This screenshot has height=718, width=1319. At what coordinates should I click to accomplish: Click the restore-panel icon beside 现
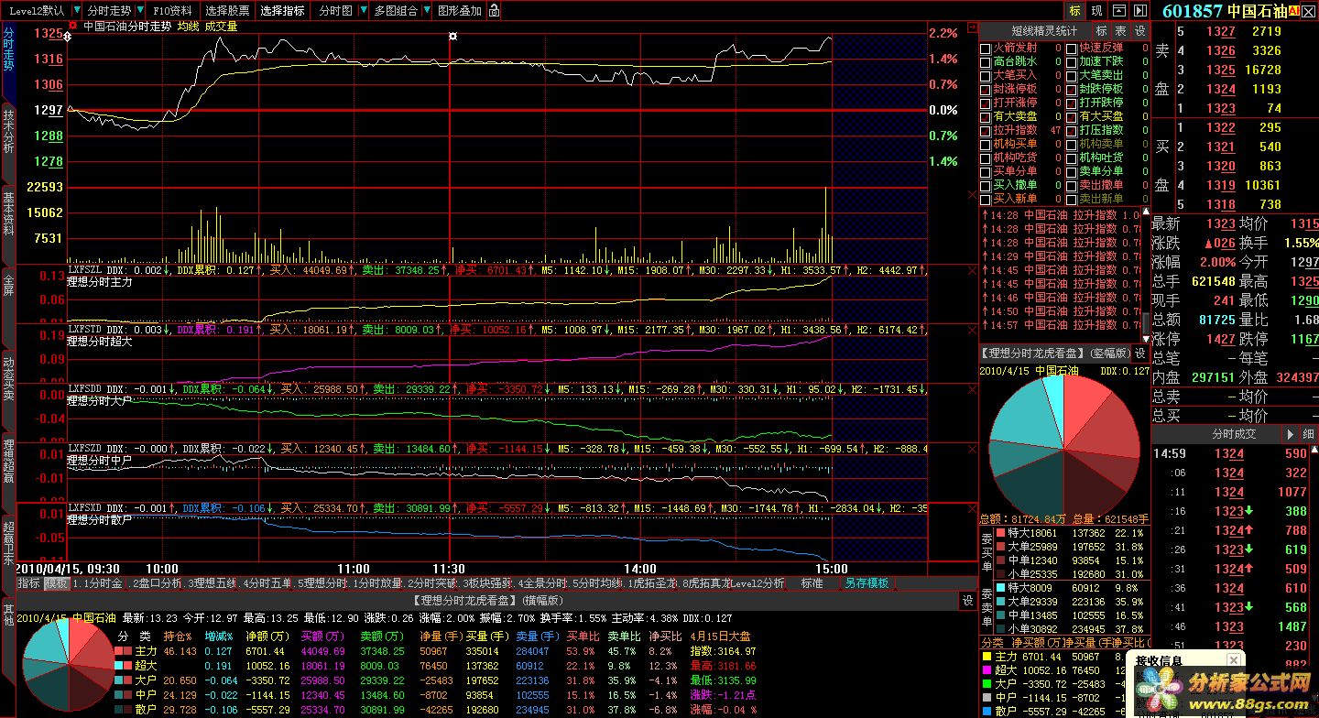pos(1118,11)
